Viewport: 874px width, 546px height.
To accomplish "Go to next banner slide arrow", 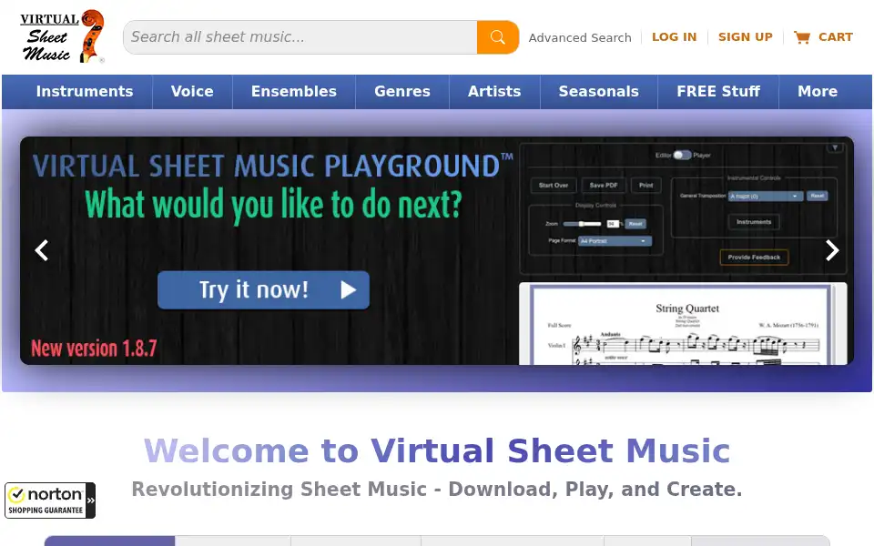I will click(x=831, y=250).
